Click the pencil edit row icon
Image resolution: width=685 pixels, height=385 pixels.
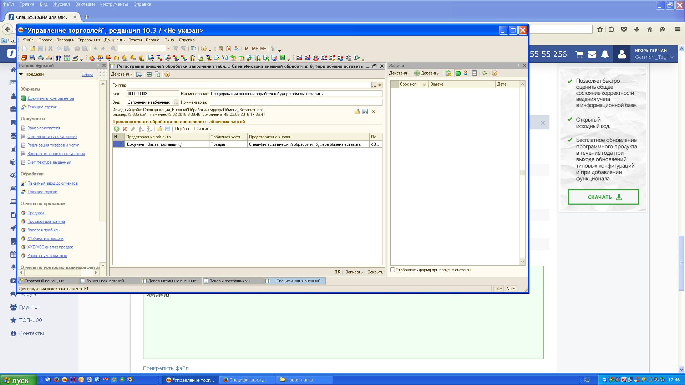(133, 129)
